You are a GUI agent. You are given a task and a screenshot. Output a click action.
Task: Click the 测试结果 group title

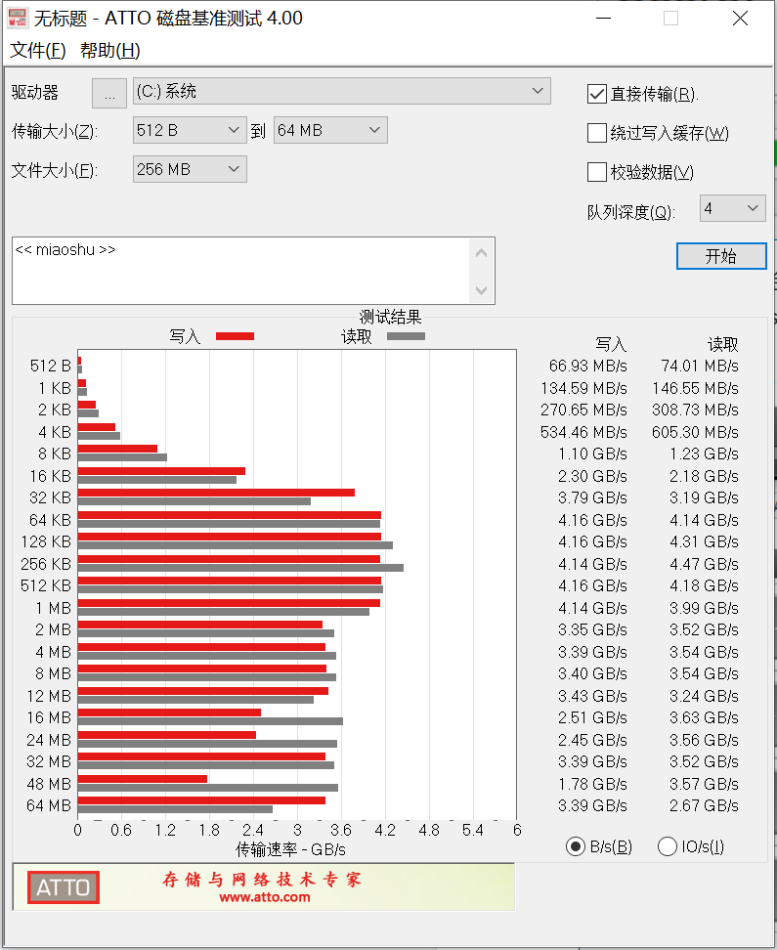coord(390,317)
